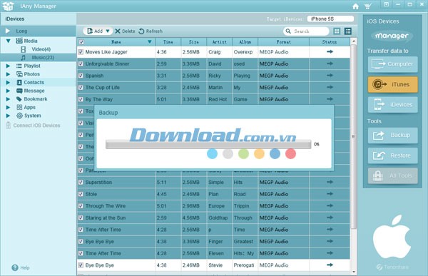Click the Playlist list icon

coord(19,66)
